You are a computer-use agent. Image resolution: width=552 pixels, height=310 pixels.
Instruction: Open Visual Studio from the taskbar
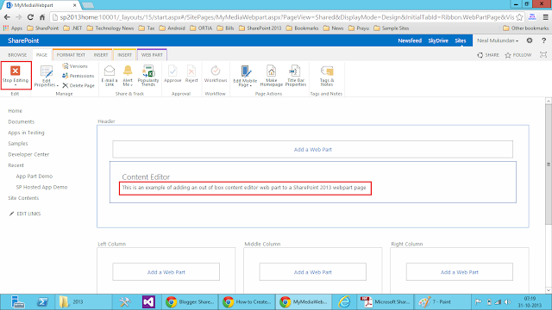(x=148, y=302)
